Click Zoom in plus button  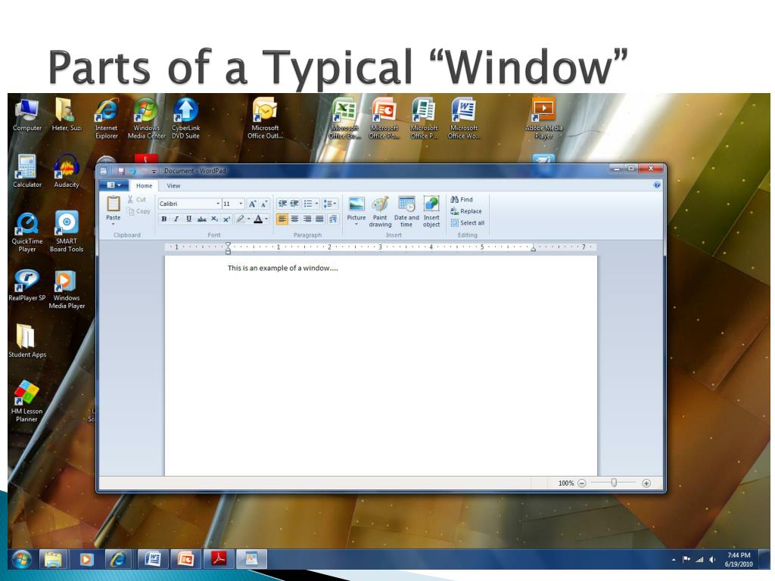[646, 483]
